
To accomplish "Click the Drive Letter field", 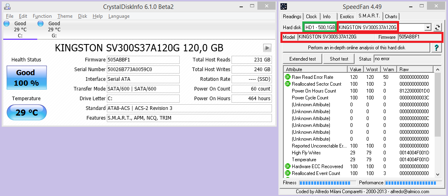I will (143, 99).
